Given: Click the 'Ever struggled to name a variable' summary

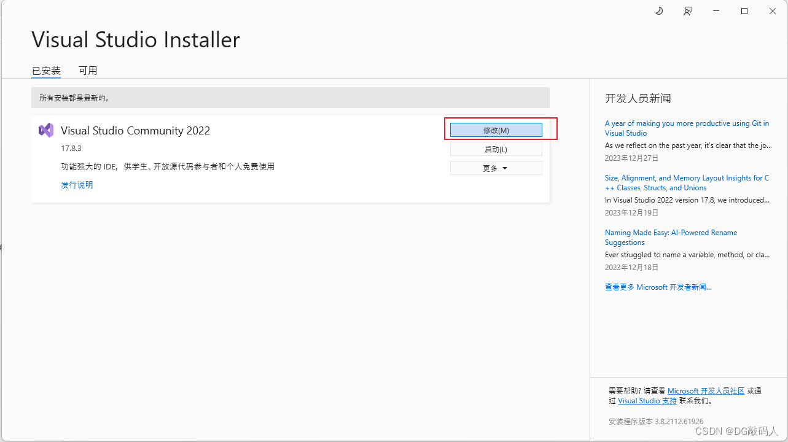Looking at the screenshot, I should [687, 255].
